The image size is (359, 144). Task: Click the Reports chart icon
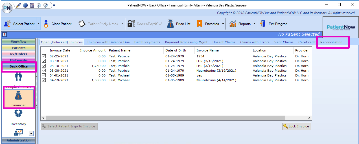(x=233, y=24)
